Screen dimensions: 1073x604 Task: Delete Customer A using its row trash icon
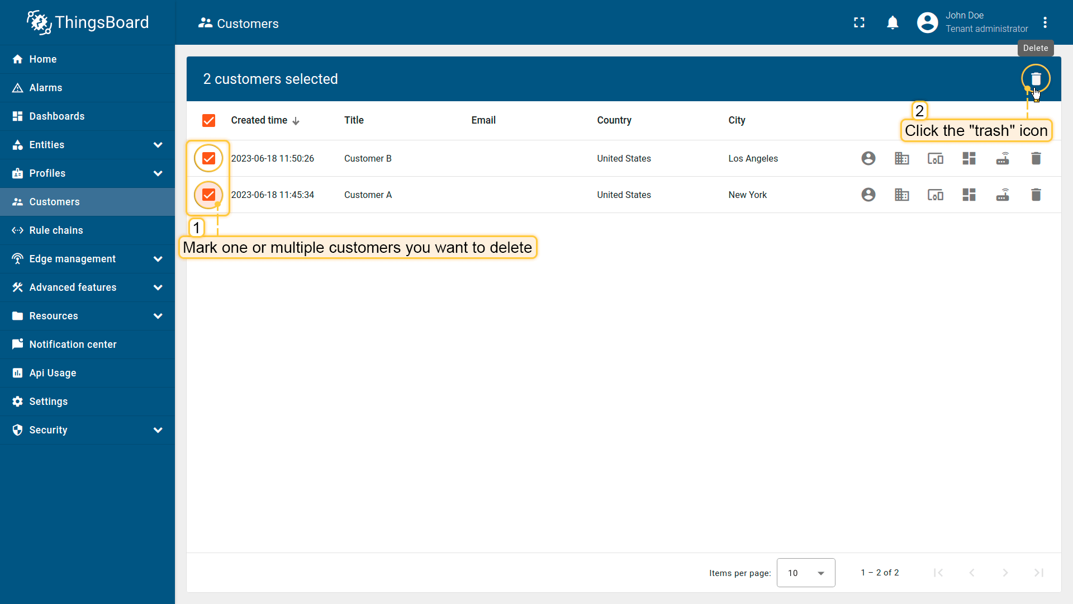(x=1036, y=195)
